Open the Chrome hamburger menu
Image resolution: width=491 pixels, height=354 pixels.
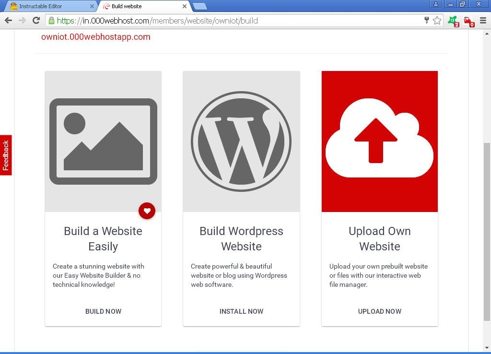(483, 21)
